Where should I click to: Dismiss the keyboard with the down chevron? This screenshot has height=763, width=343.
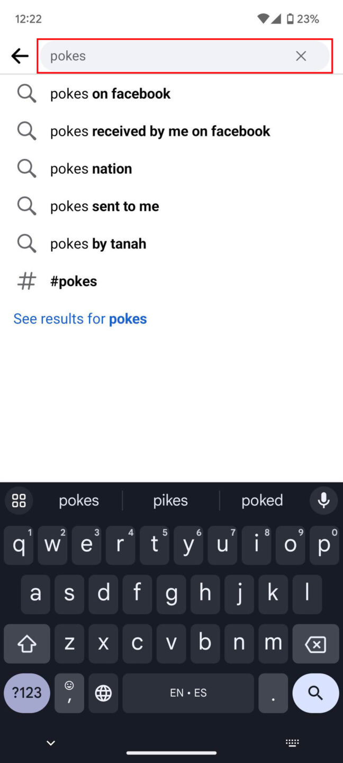click(50, 742)
